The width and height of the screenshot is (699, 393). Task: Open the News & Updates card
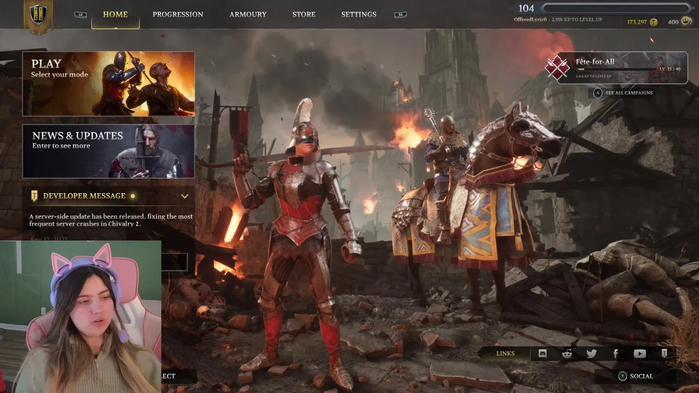point(109,151)
